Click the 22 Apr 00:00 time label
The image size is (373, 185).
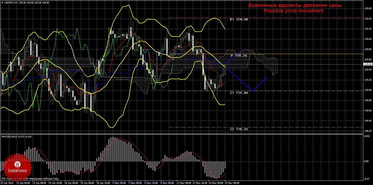click(23, 183)
